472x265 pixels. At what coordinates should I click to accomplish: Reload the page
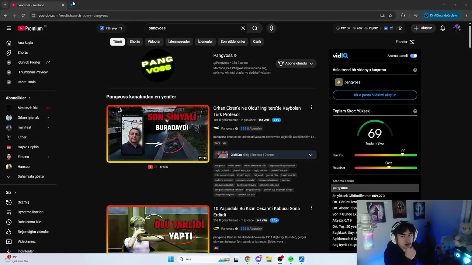[x=23, y=15]
